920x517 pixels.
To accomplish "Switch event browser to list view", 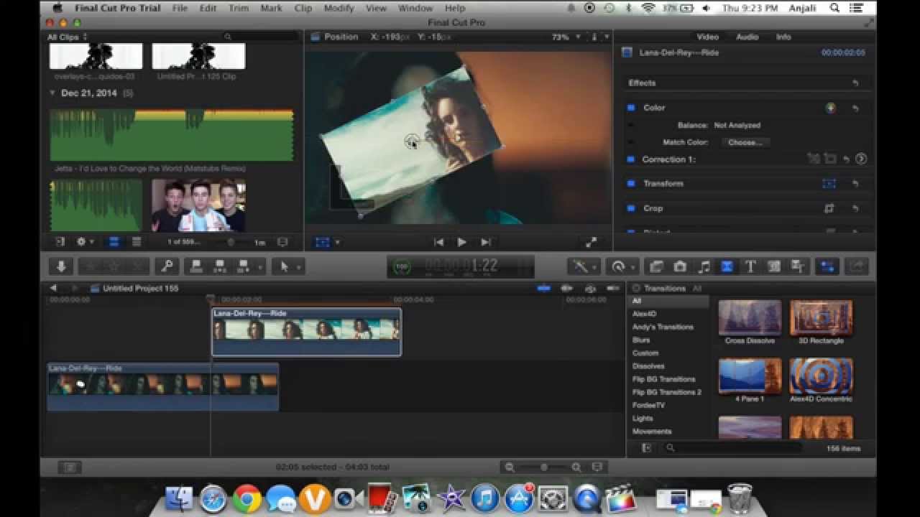I will pos(136,242).
